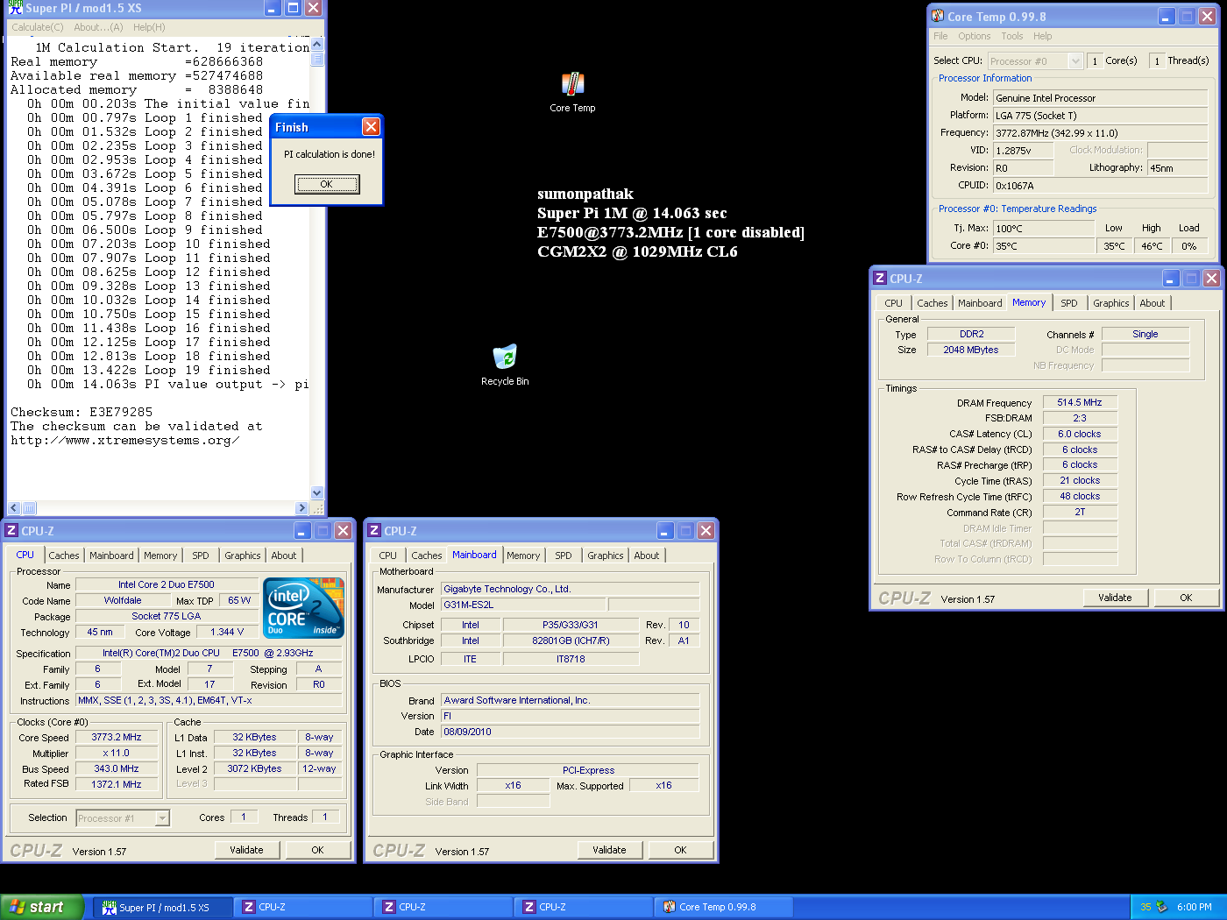Viewport: 1227px width, 920px height.
Task: Open Calculate menu in Super PI
Action: pyautogui.click(x=38, y=27)
